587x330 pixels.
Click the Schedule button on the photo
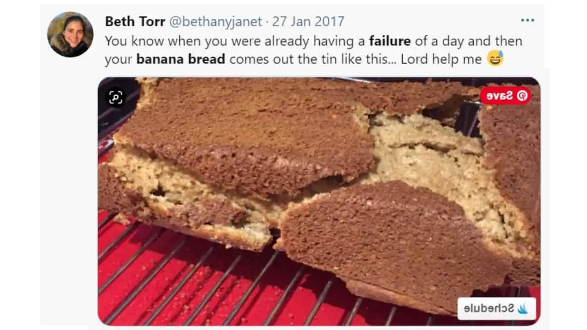tap(497, 308)
